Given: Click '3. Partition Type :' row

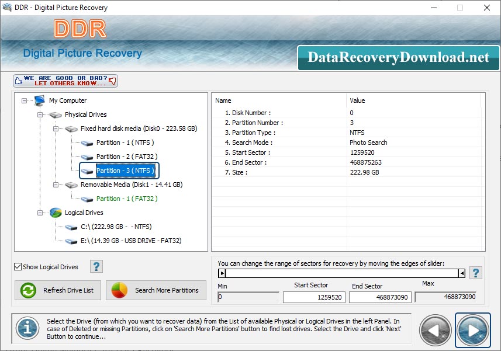Looking at the screenshot, I should click(347, 133).
